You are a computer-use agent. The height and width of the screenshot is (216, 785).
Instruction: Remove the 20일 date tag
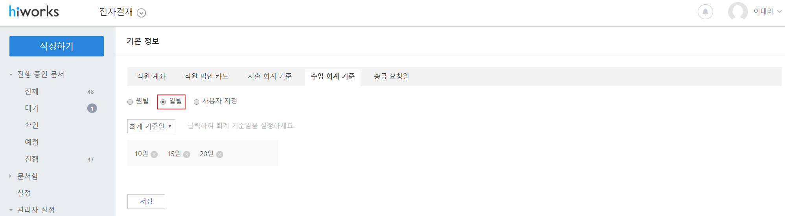pyautogui.click(x=220, y=154)
